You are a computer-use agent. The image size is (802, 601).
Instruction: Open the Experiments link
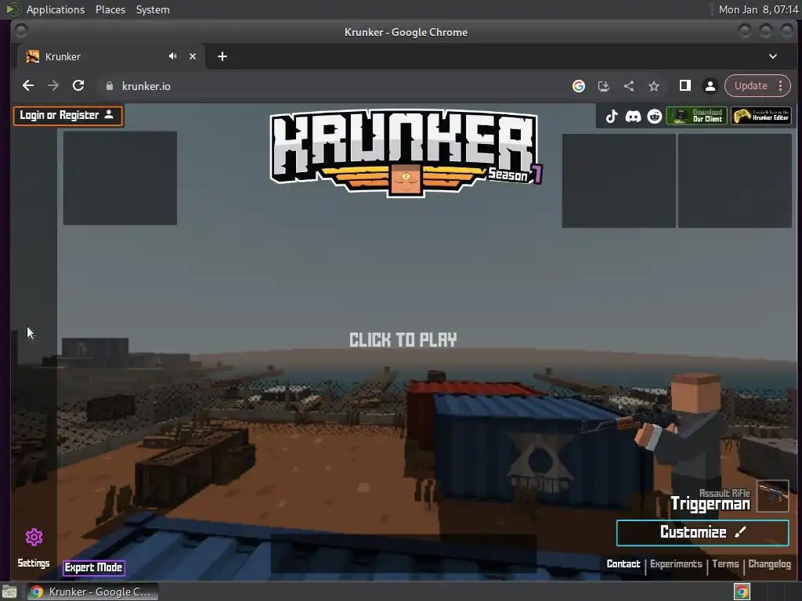tap(676, 563)
